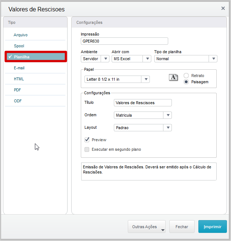The height and width of the screenshot is (241, 231).
Task: Select Spool output type
Action: (x=35, y=46)
